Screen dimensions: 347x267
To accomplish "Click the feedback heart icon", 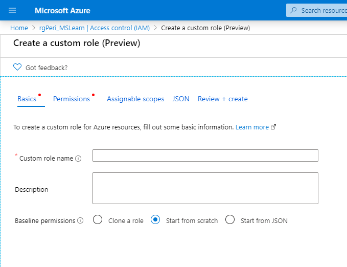I will pyautogui.click(x=17, y=67).
